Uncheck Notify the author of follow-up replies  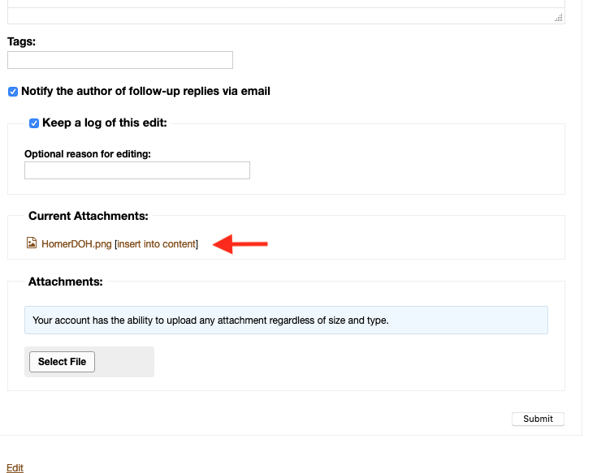(x=13, y=92)
